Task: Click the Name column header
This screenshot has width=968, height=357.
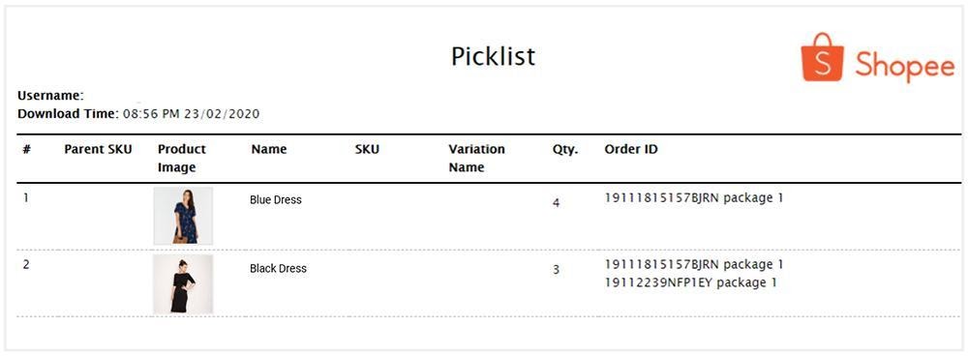Action: pyautogui.click(x=268, y=149)
